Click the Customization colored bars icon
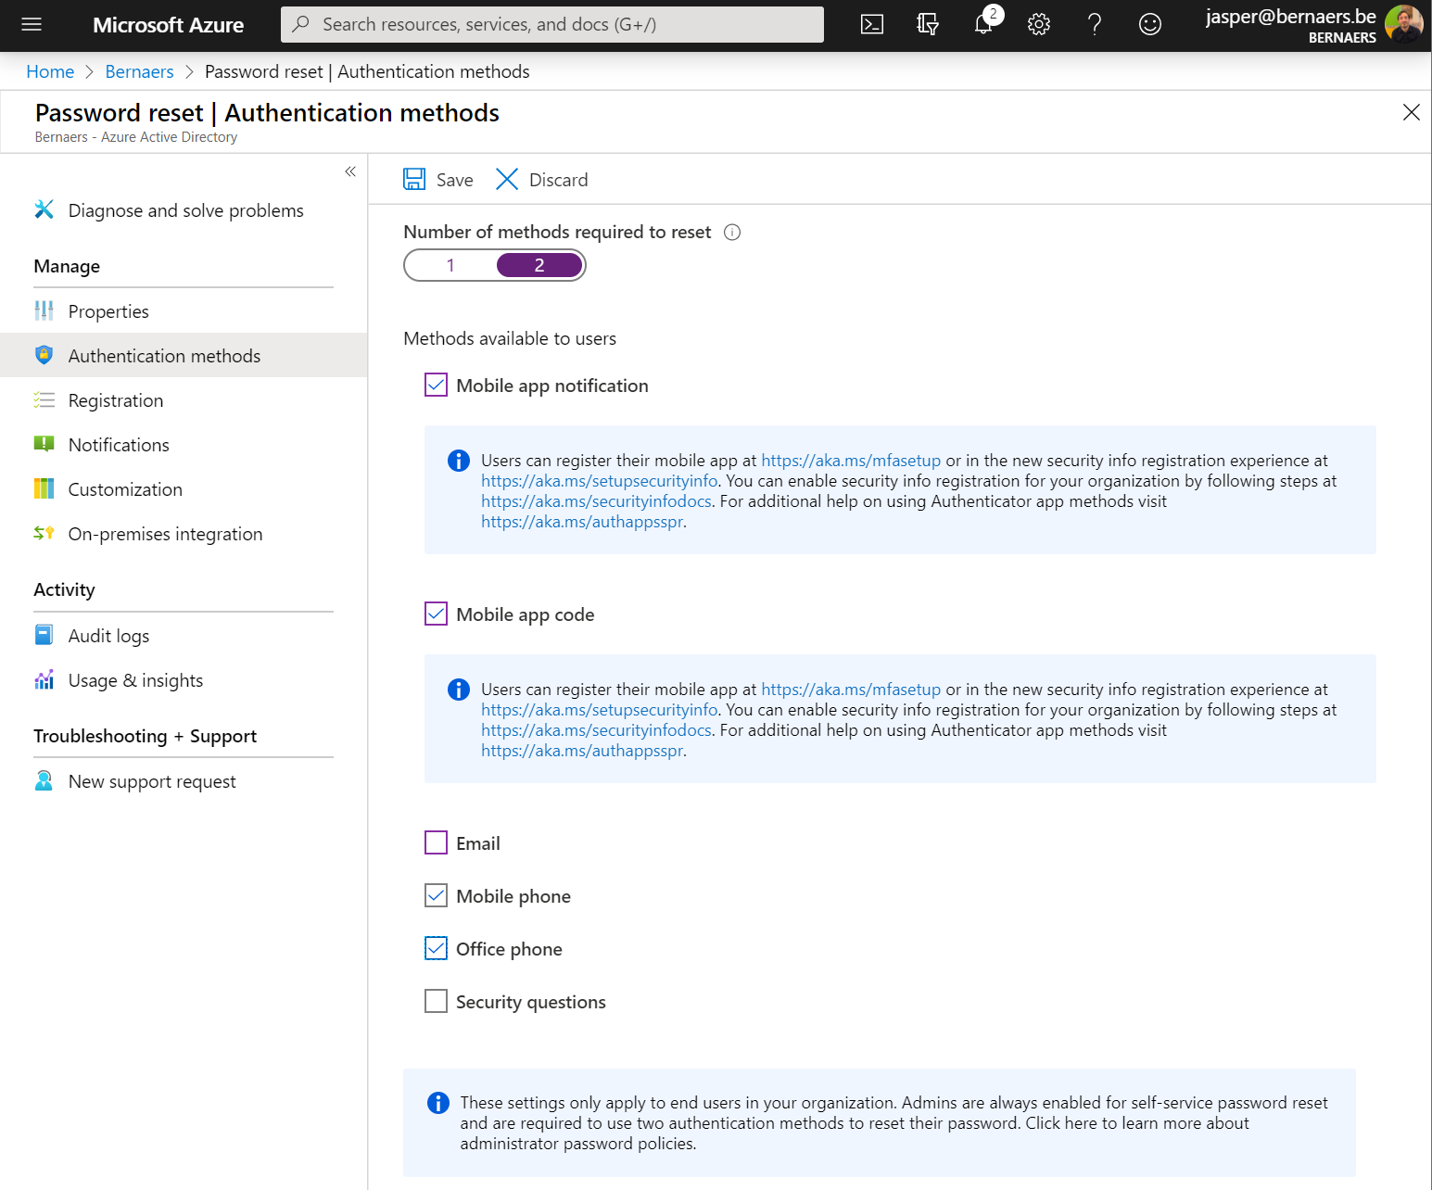1432x1190 pixels. point(44,488)
